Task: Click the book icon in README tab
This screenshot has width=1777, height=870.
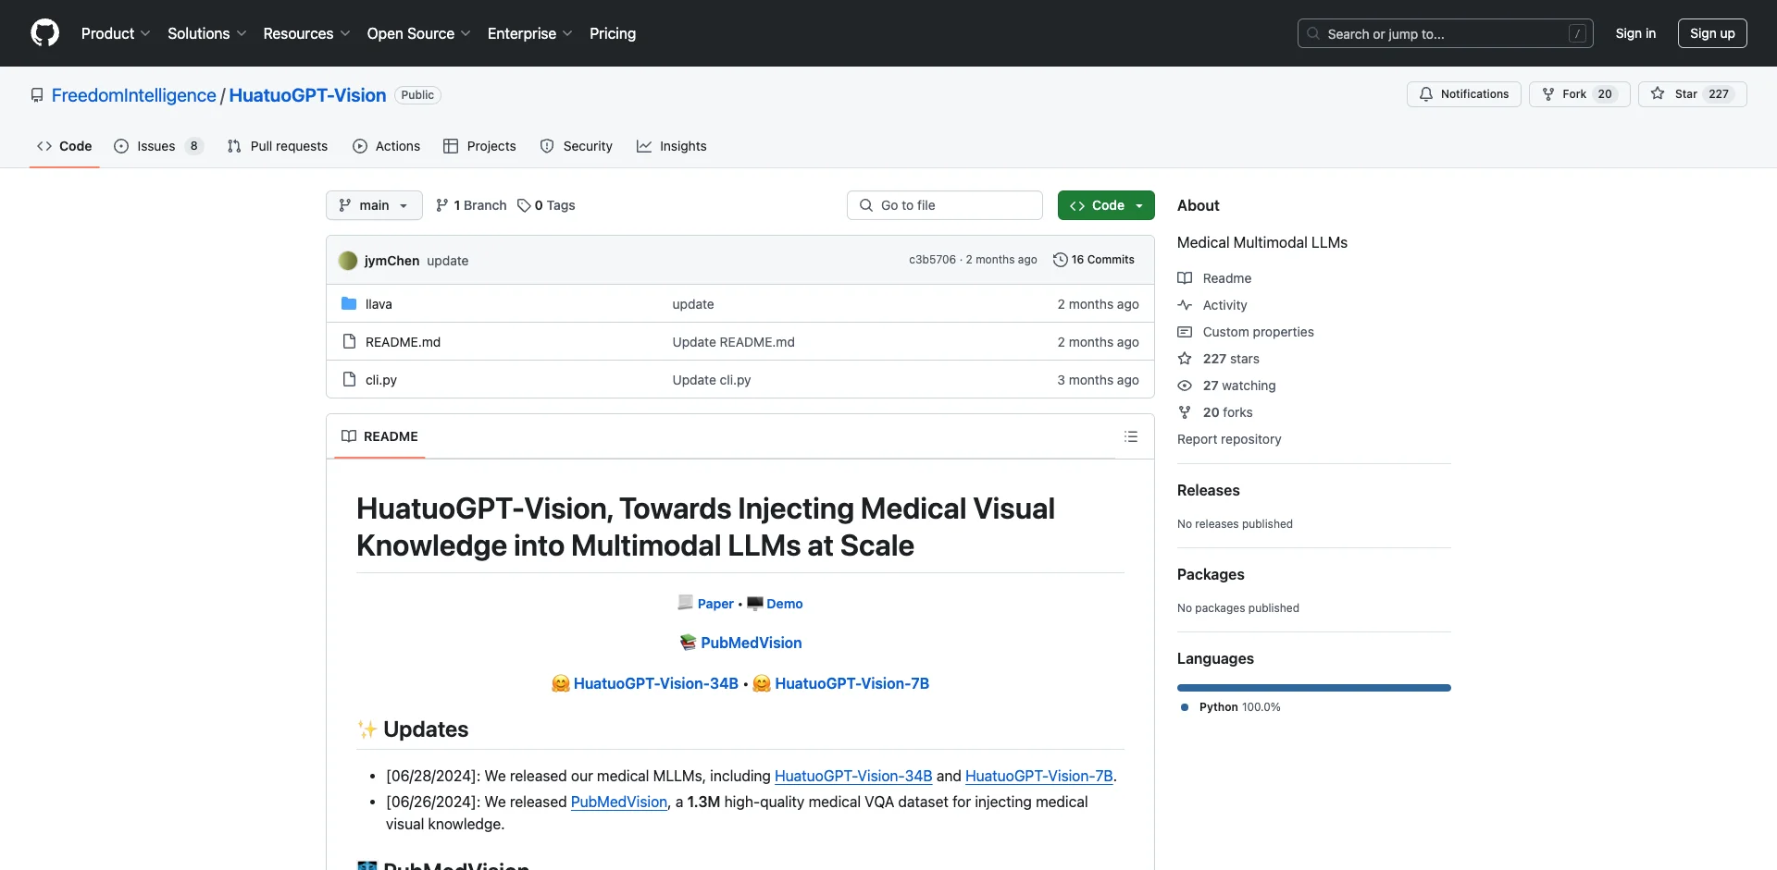Action: tap(349, 436)
